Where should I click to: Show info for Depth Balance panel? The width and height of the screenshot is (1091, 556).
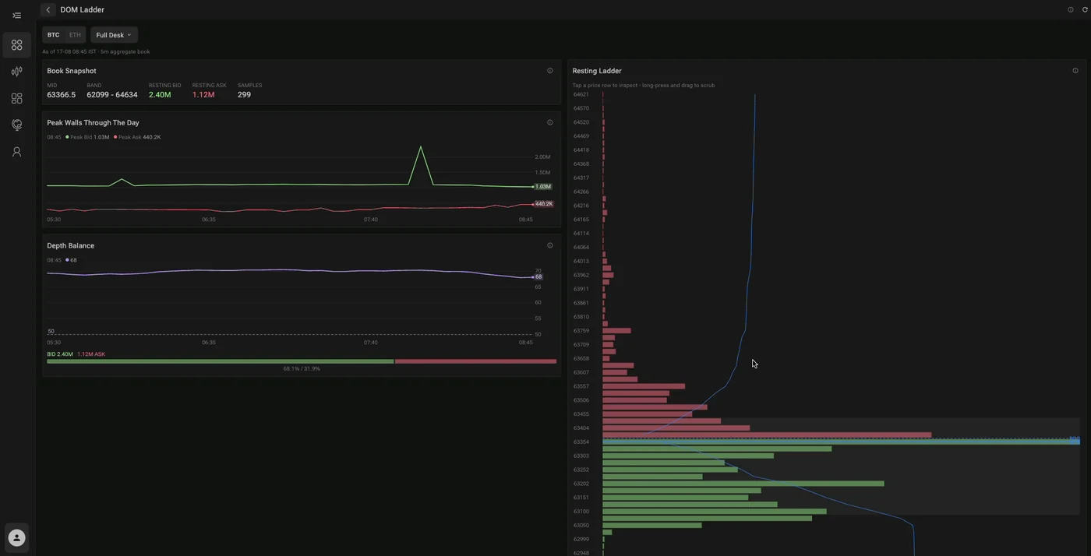(x=550, y=245)
